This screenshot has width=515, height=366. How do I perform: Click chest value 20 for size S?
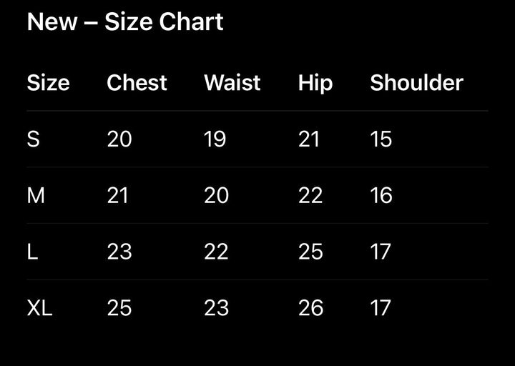[x=119, y=139]
